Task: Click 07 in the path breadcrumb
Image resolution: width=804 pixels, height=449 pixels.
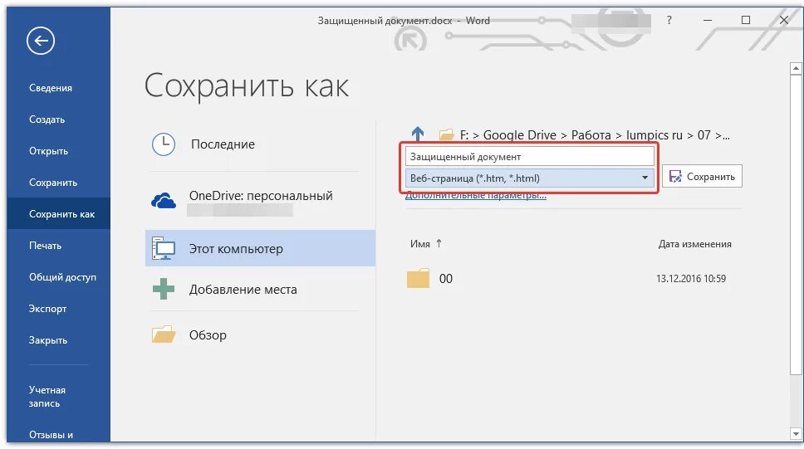Action: pos(704,134)
